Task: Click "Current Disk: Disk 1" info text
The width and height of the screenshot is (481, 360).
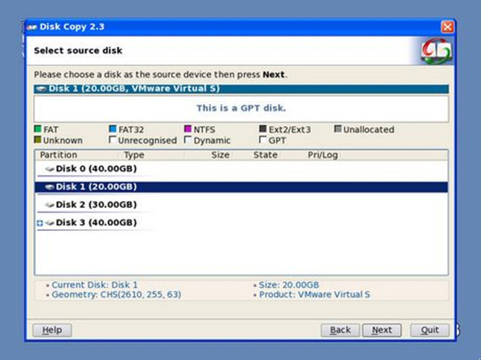Action: [x=95, y=285]
